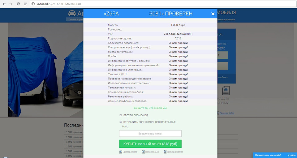297x158 pixels.
Task: Click the Ремонтные работы label
Action: point(120,96)
